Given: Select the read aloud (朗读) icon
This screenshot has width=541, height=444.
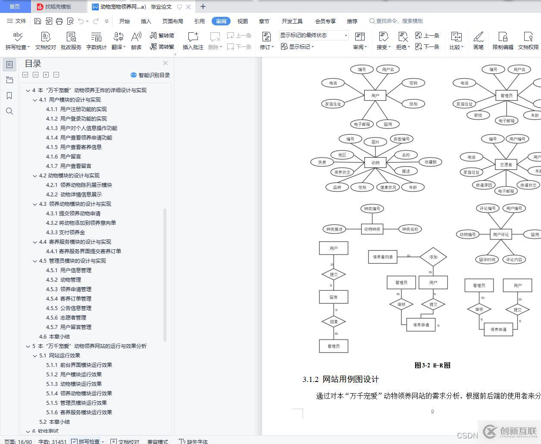Looking at the screenshot, I should 136,37.
